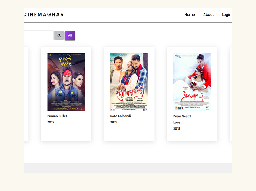
Task: Open the Purano Bullet poster thumbnail
Action: tap(66, 82)
